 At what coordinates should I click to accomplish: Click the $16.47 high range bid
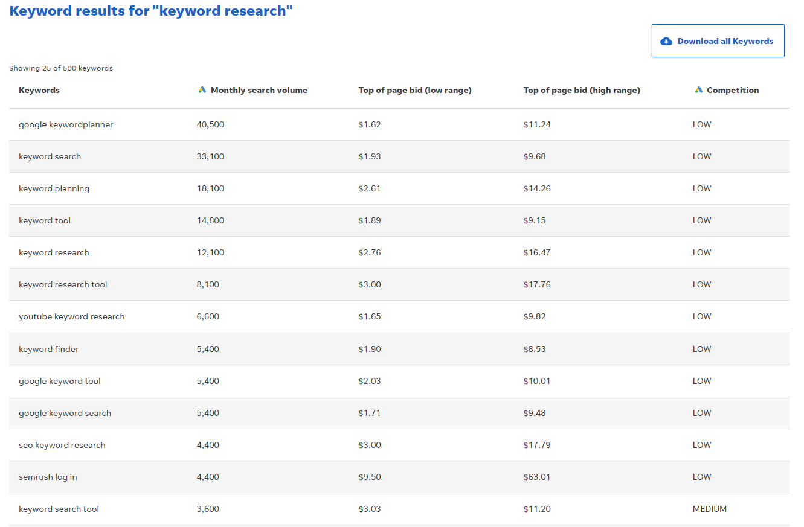click(537, 252)
